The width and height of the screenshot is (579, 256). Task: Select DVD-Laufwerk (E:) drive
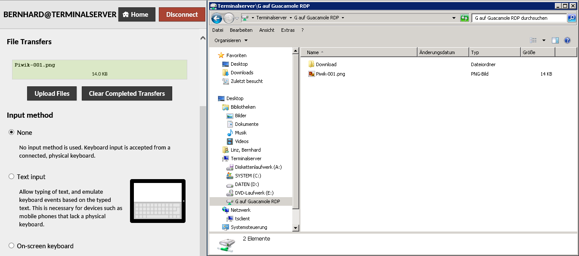point(254,193)
